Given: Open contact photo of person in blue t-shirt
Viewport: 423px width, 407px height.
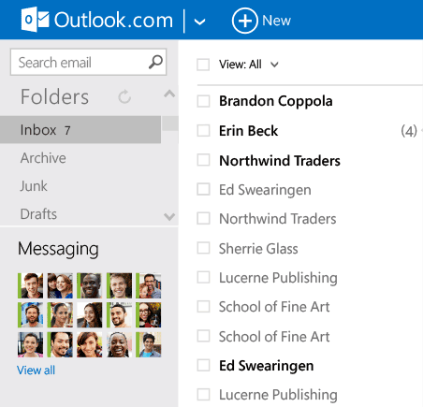Looking at the screenshot, I should (x=149, y=344).
